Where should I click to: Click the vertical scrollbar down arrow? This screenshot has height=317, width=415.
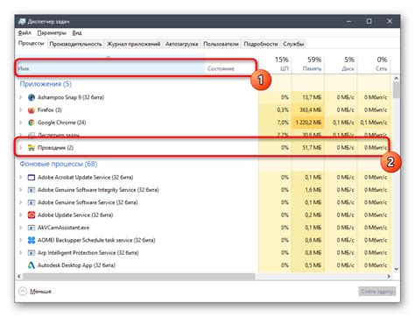point(396,269)
